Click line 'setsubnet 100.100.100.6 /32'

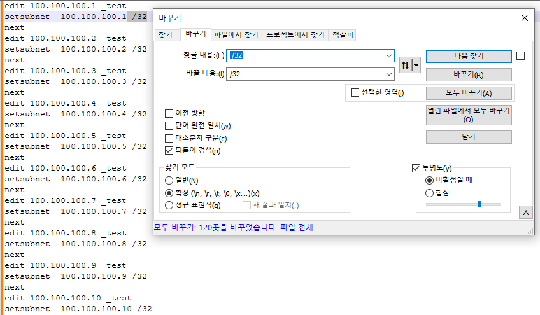76,179
